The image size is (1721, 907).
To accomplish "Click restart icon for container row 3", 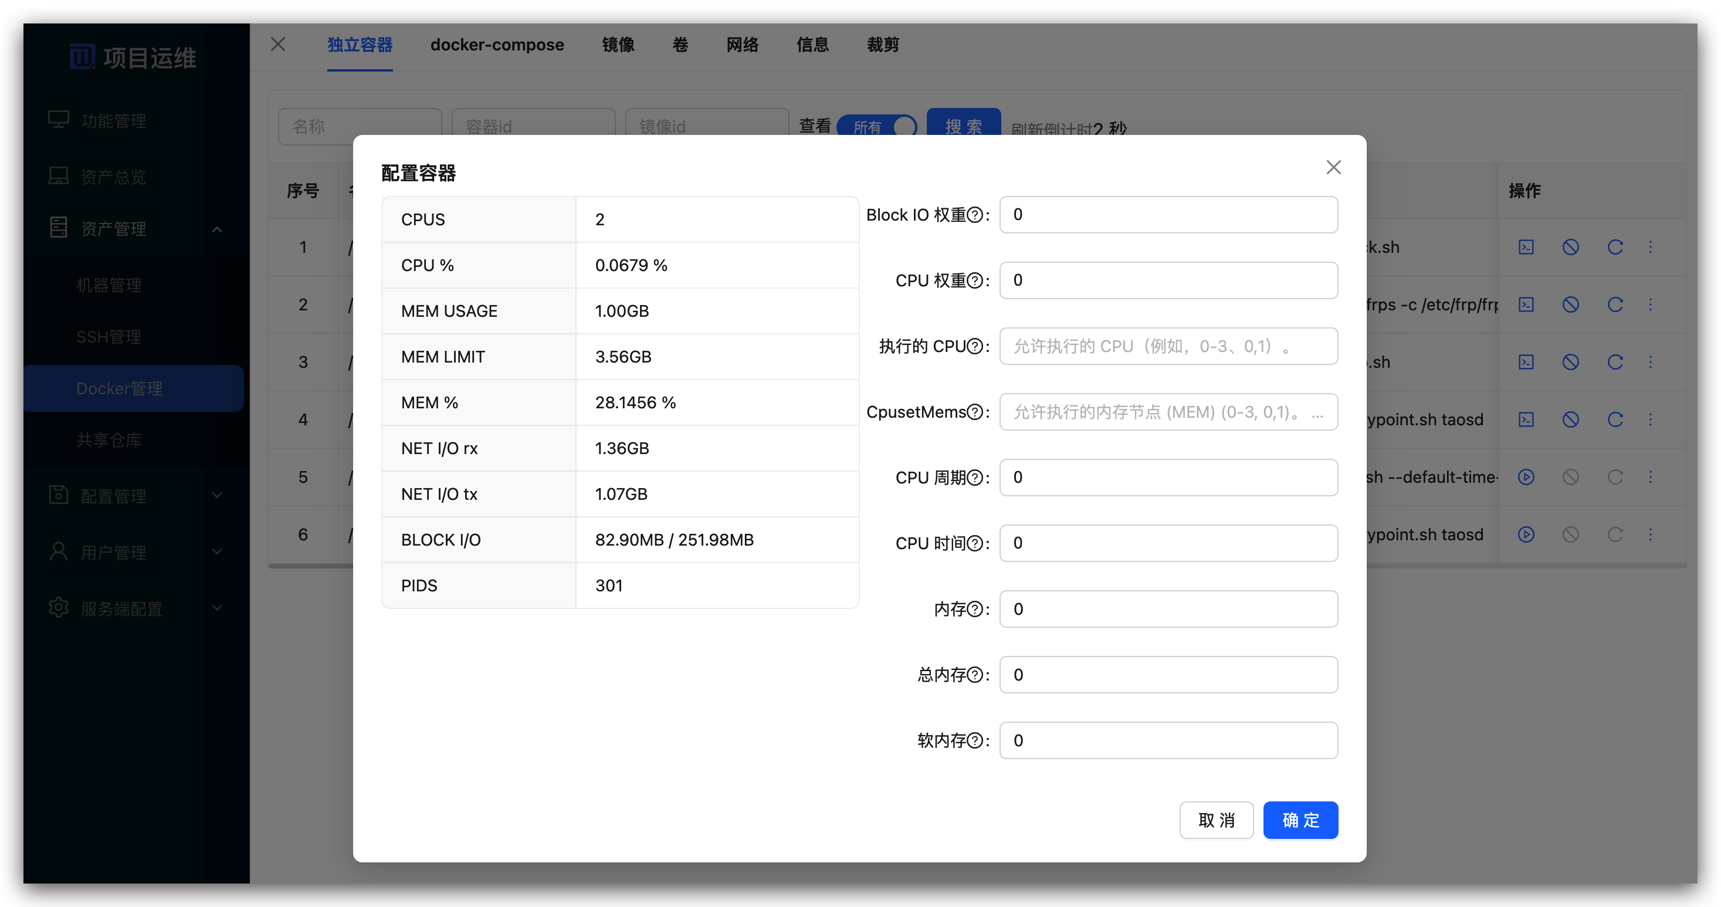I will 1615,362.
